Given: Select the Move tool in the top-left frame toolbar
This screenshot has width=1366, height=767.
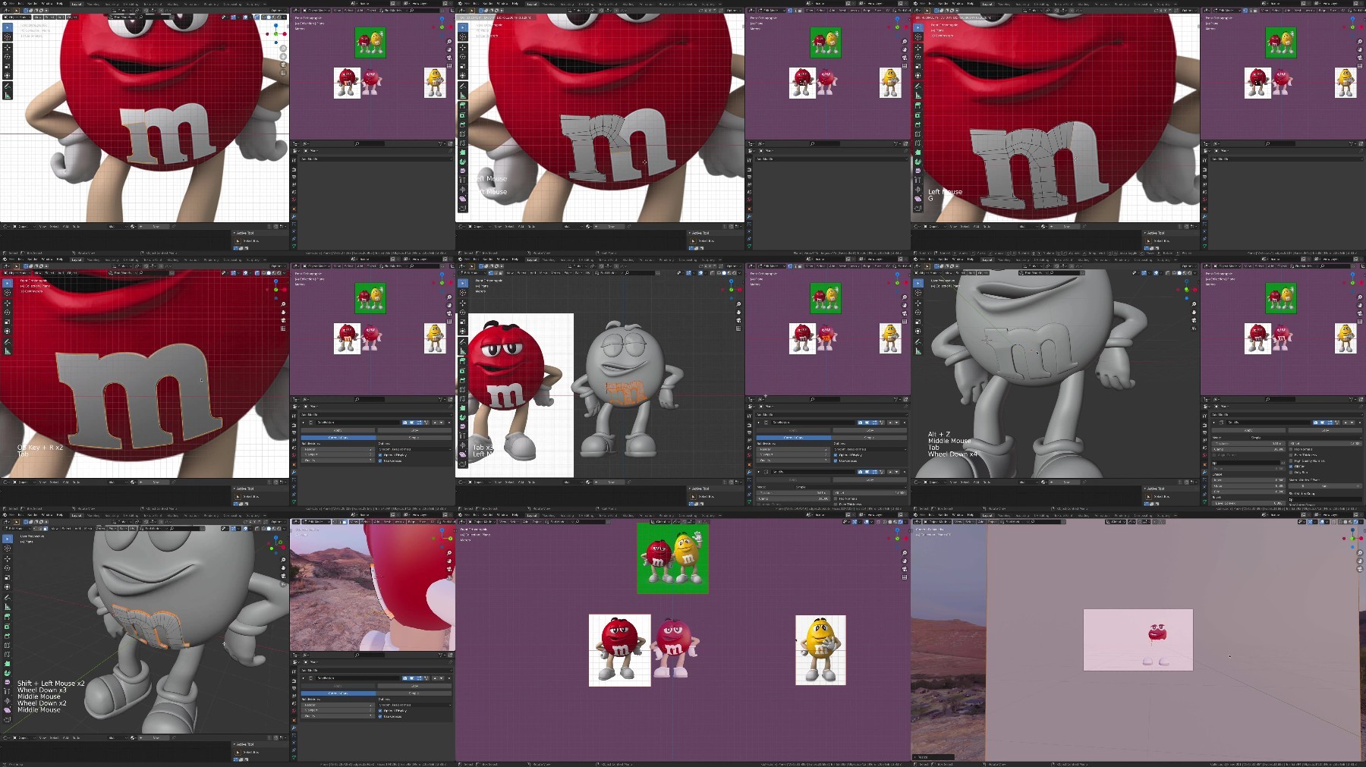Looking at the screenshot, I should pyautogui.click(x=8, y=48).
